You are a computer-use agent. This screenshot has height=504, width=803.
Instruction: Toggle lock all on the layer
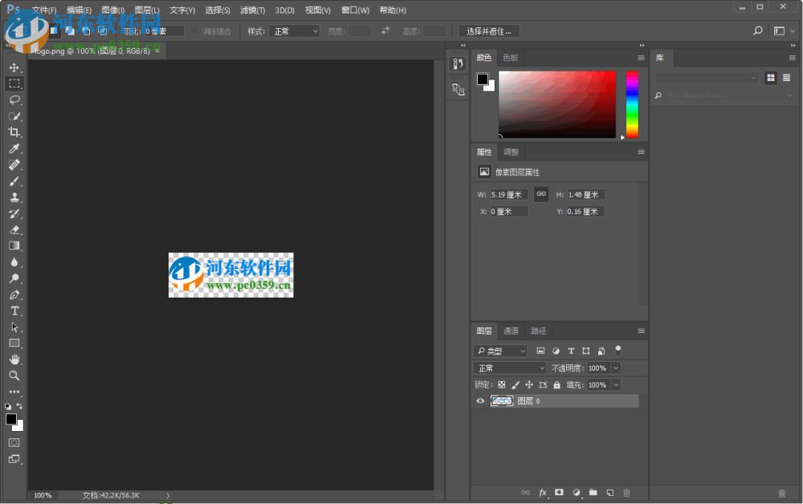pos(557,384)
